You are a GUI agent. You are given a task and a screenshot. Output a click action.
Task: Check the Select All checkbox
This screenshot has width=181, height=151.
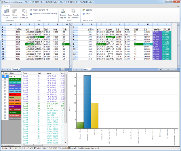click(5, 76)
